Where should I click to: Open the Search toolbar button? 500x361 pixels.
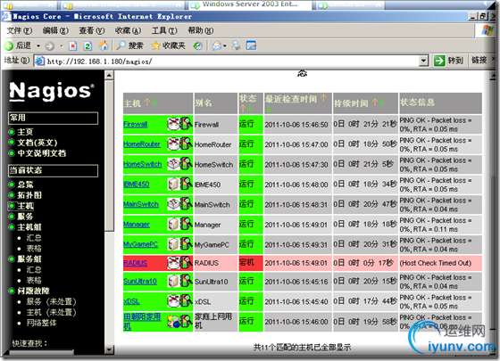pyautogui.click(x=129, y=45)
